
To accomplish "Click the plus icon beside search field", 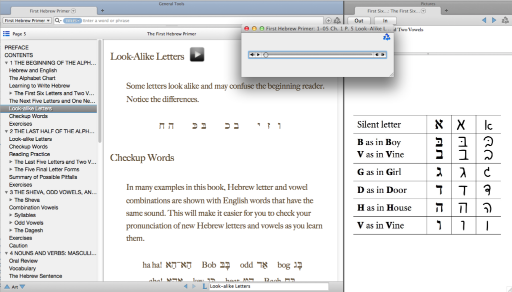I will coord(328,20).
